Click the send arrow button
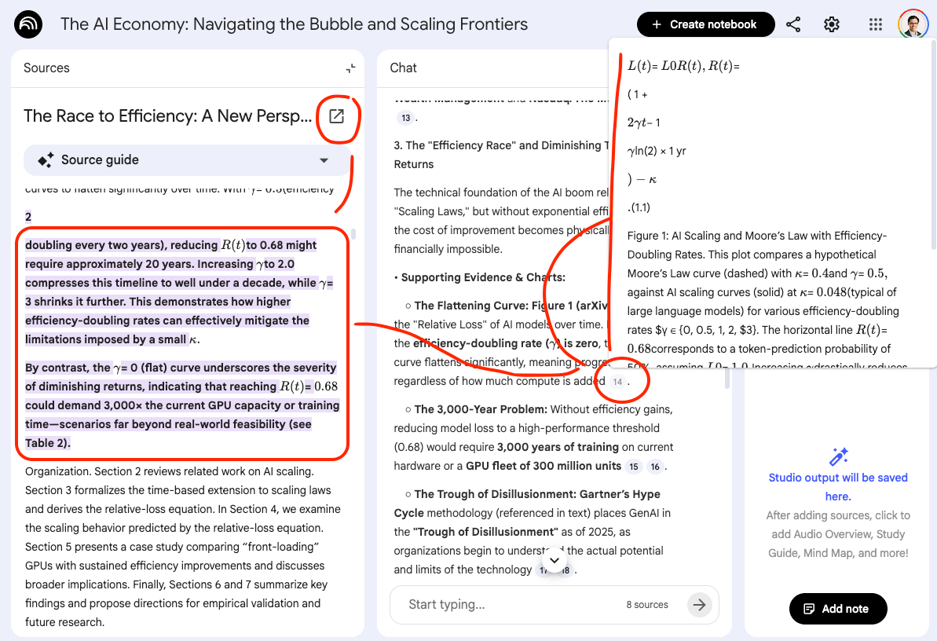The image size is (937, 641). (x=699, y=605)
